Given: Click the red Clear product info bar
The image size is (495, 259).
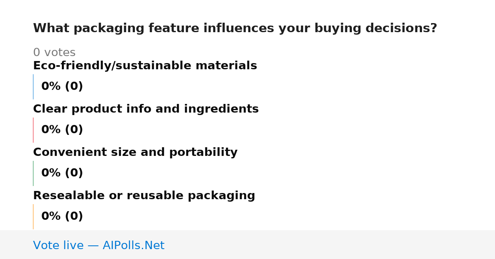Looking at the screenshot, I should point(33,130).
